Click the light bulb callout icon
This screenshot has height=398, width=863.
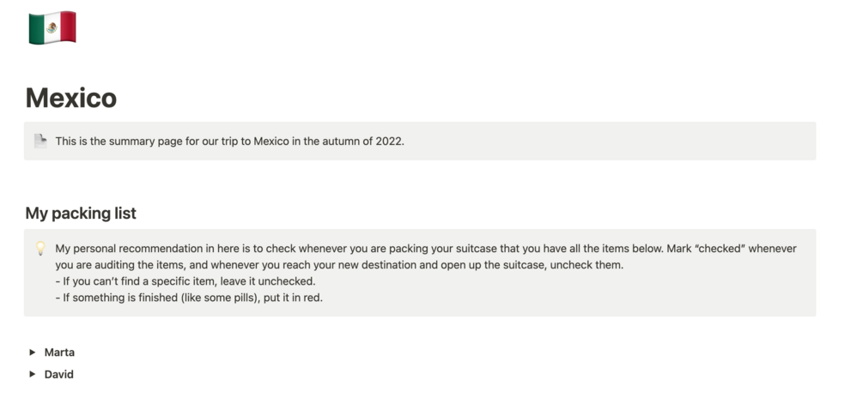[40, 249]
